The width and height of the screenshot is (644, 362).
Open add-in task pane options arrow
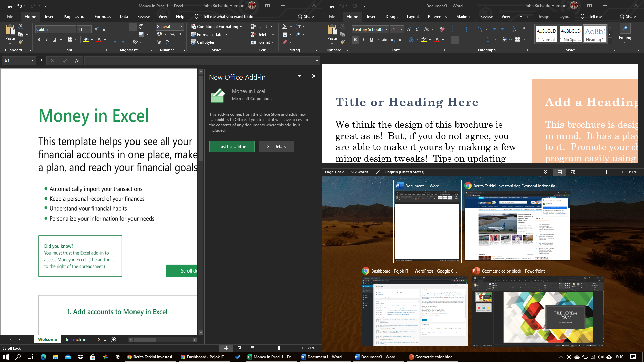click(300, 76)
